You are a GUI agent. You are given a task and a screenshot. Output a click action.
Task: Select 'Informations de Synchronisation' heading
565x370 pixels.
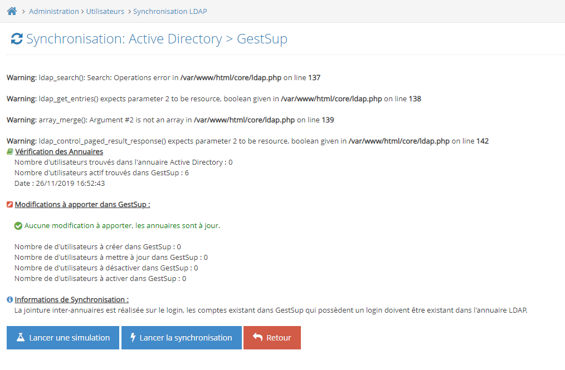pos(72,300)
